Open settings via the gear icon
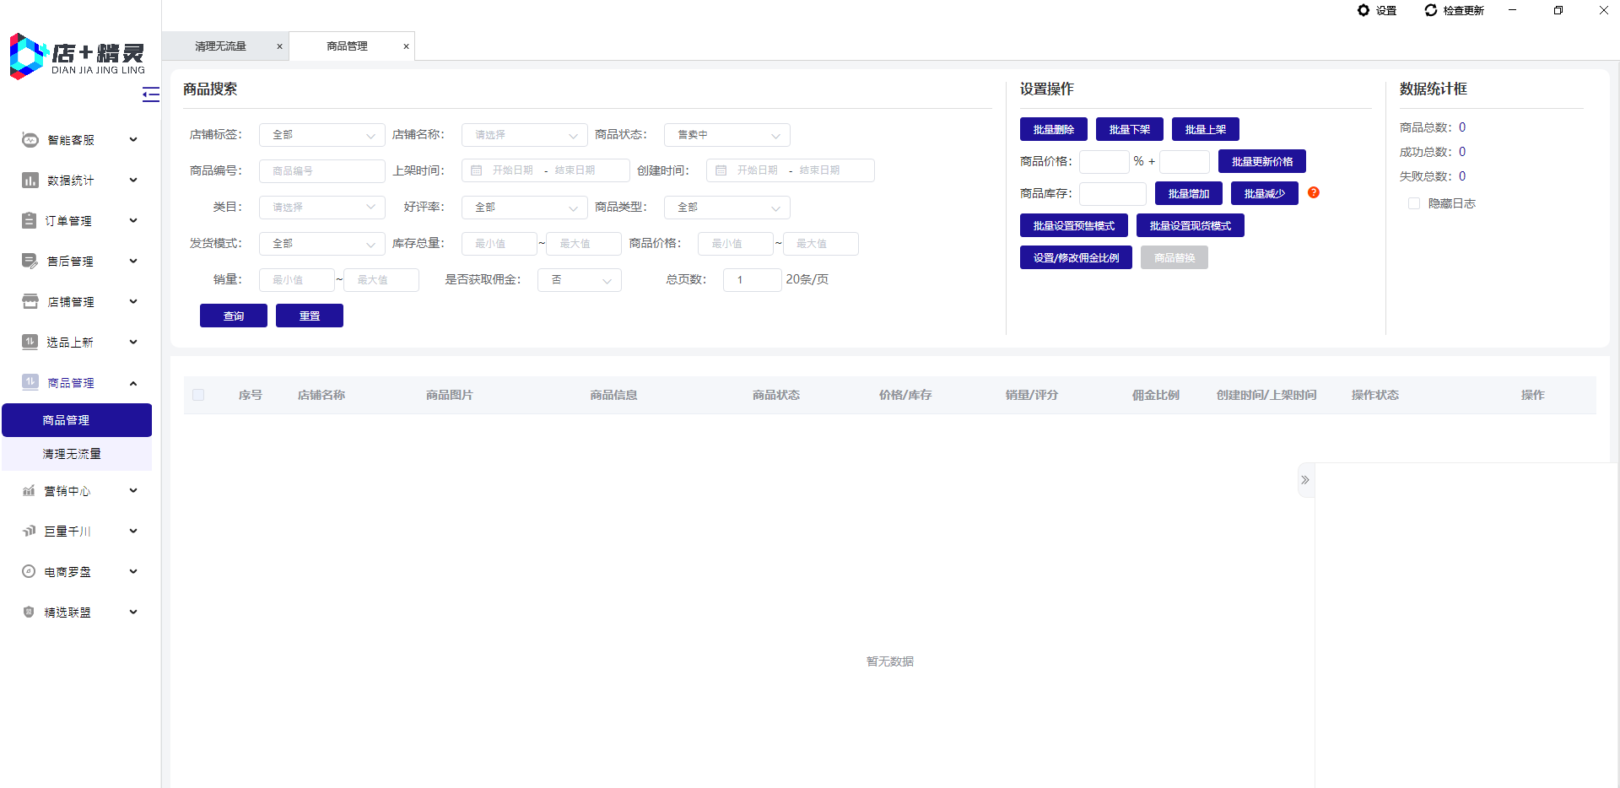 point(1363,10)
